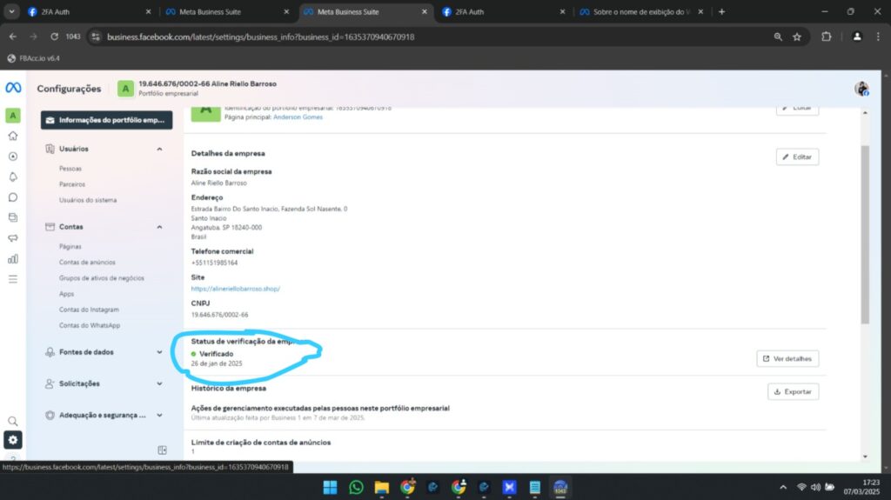
Task: Open Páginas under Contas
Action: (x=70, y=247)
